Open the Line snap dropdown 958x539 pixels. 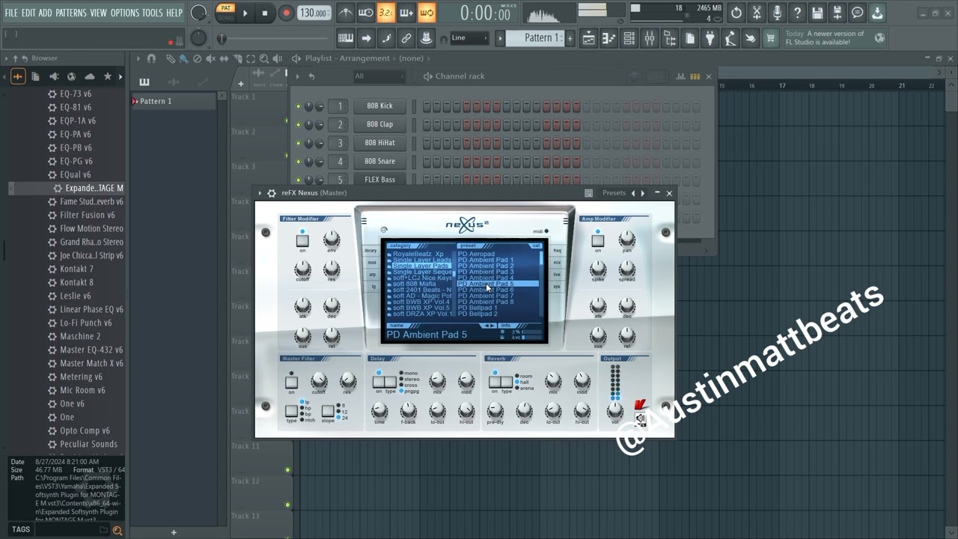tap(469, 38)
